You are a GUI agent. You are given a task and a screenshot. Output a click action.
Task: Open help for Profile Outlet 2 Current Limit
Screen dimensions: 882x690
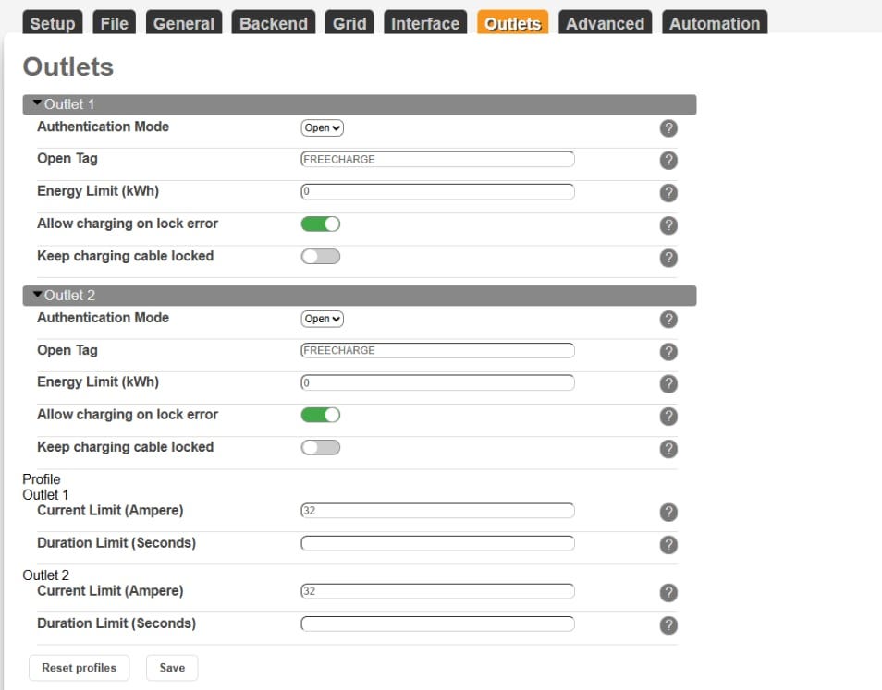pyautogui.click(x=668, y=593)
